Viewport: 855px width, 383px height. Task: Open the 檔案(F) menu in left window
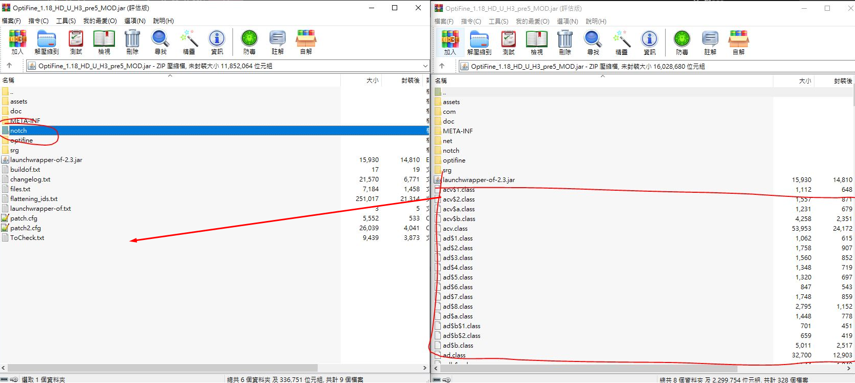[x=11, y=21]
